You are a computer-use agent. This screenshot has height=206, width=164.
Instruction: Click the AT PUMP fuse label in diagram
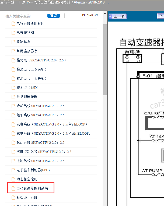pyautogui.click(x=152, y=171)
